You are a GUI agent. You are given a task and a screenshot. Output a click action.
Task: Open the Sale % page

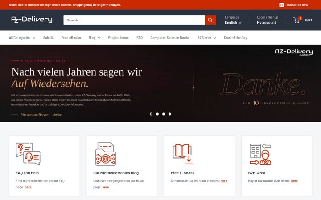click(x=48, y=38)
